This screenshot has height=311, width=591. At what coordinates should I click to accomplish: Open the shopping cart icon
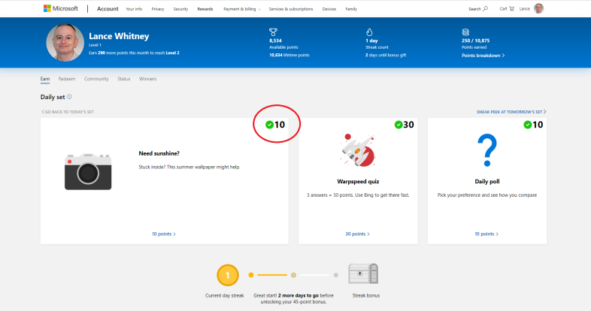(x=511, y=8)
